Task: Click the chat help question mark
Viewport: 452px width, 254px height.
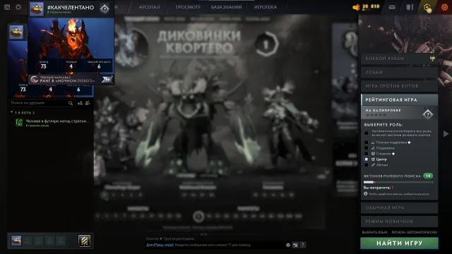Action: tap(303, 245)
